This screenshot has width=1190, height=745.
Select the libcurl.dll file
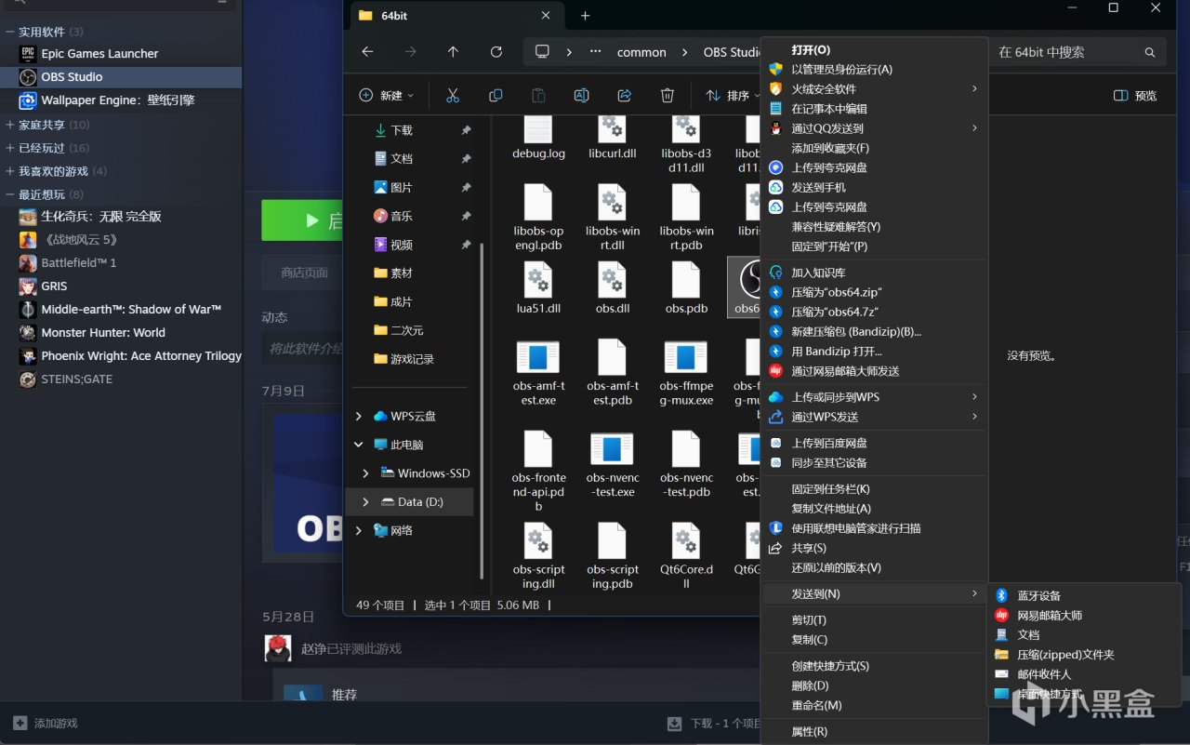pos(612,138)
